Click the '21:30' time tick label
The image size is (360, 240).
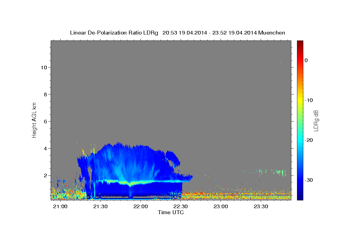click(100, 207)
